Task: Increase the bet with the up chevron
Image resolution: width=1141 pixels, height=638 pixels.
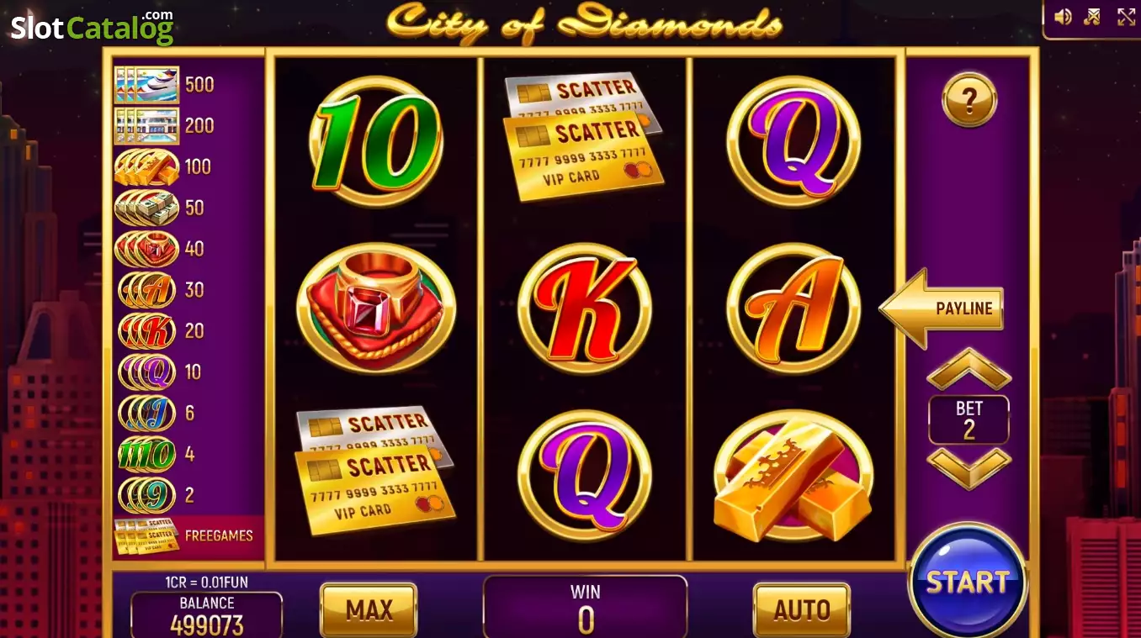Action: 969,369
